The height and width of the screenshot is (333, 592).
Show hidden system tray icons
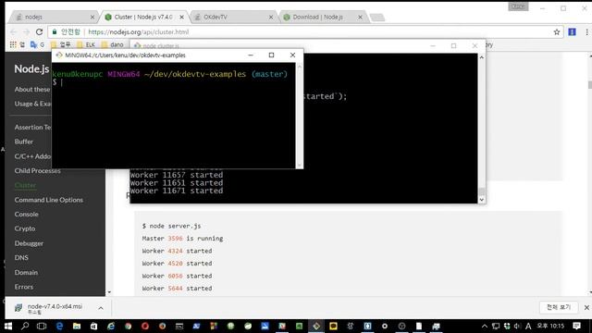[x=485, y=326]
